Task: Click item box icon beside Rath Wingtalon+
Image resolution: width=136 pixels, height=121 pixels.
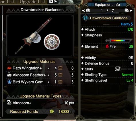Action: (x=61, y=68)
